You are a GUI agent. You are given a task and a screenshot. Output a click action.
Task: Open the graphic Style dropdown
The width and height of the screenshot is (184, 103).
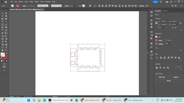86,6
